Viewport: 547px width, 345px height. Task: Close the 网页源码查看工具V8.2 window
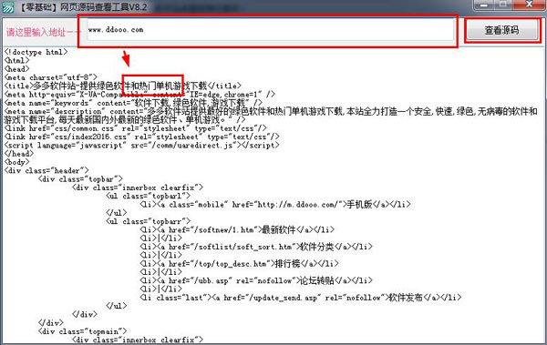pyautogui.click(x=530, y=5)
